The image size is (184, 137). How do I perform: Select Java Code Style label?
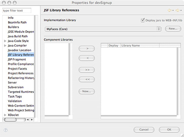[18, 41]
